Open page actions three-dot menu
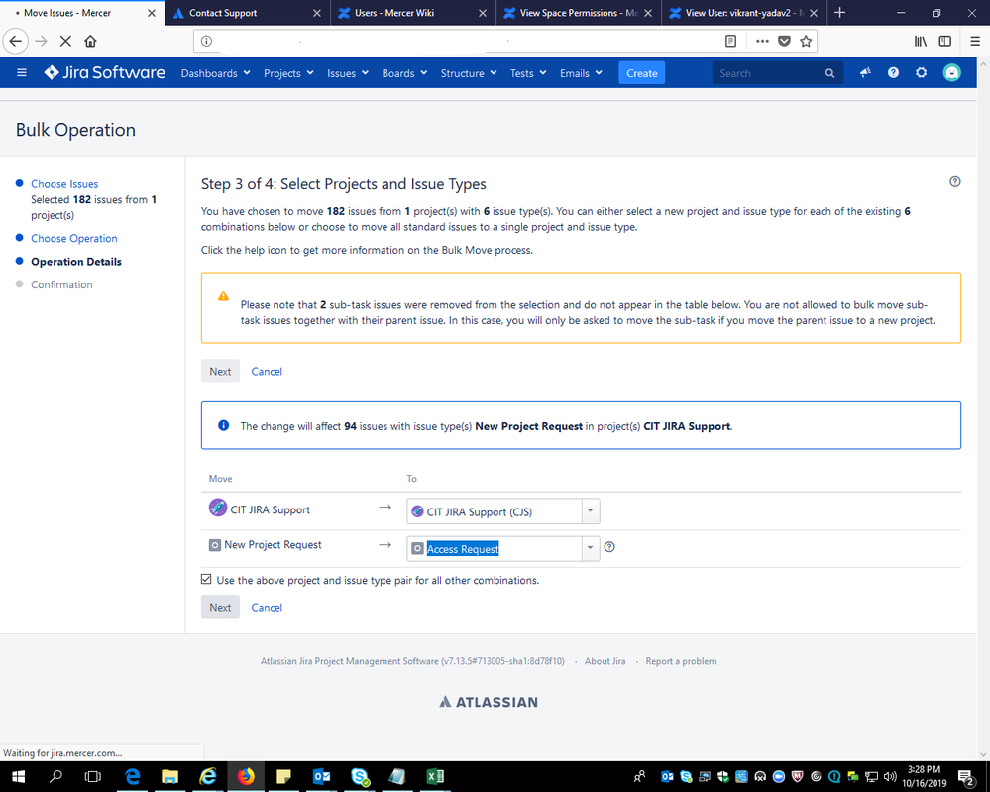This screenshot has width=990, height=792. pos(762,41)
